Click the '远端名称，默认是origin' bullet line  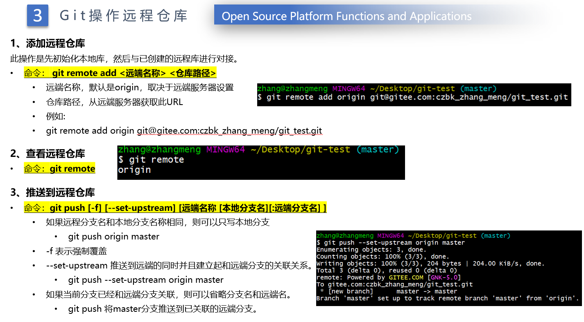click(140, 87)
